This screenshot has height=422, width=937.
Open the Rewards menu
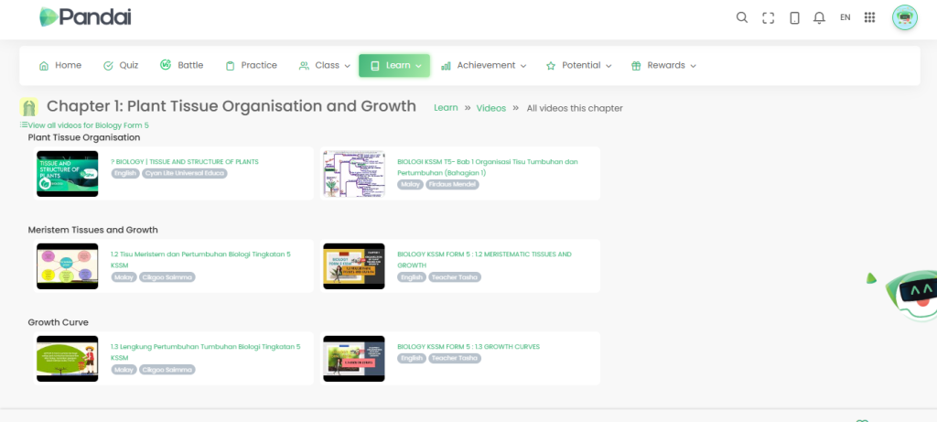[664, 66]
